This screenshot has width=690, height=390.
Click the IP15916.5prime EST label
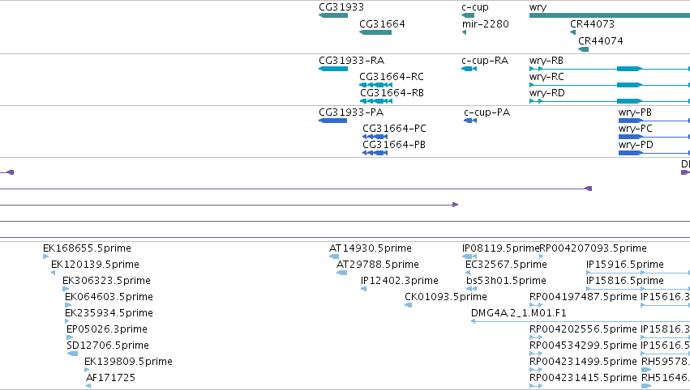coord(625,265)
